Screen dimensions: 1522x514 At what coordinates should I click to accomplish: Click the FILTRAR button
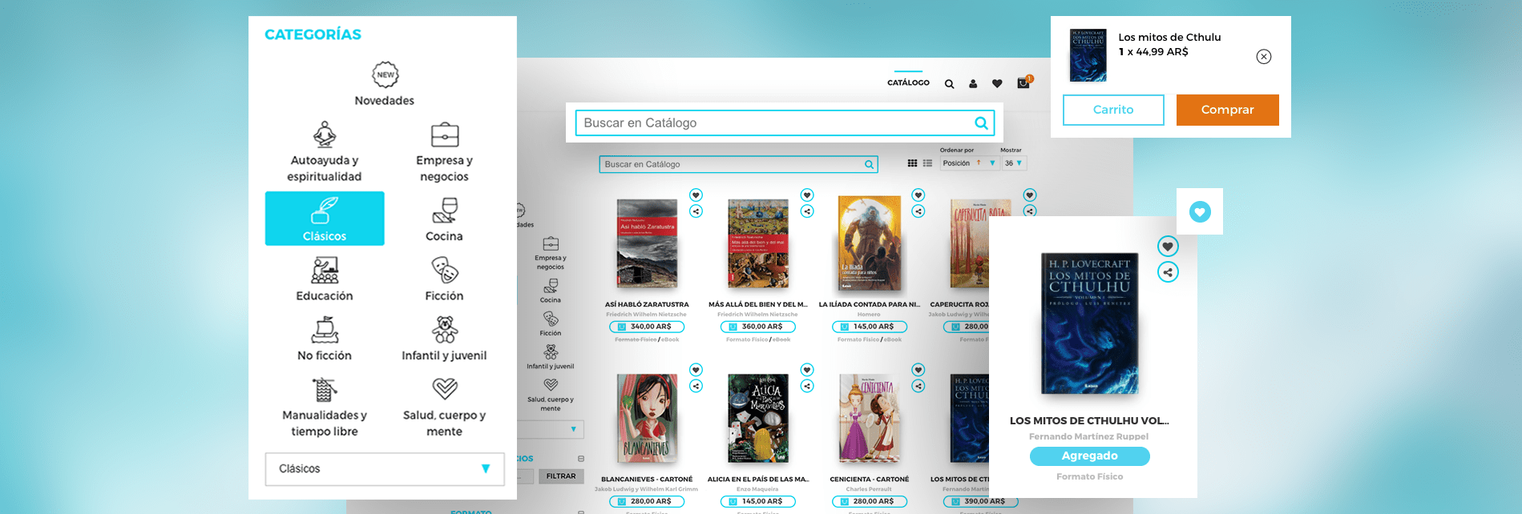(561, 476)
